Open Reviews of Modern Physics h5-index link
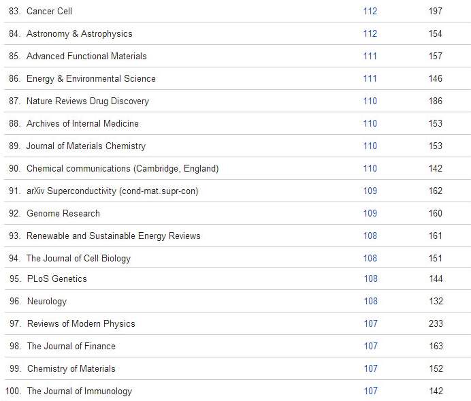 pyautogui.click(x=370, y=323)
